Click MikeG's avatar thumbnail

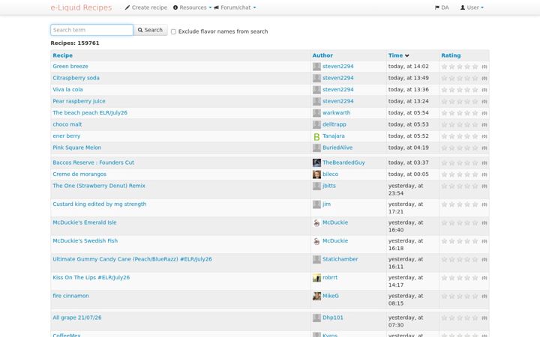click(x=316, y=296)
